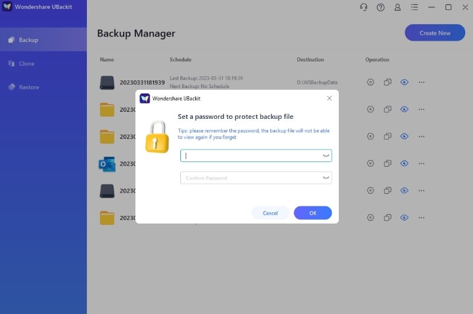473x314 pixels.
Task: Click the eye icon in bottom folder row
Action: click(x=404, y=218)
